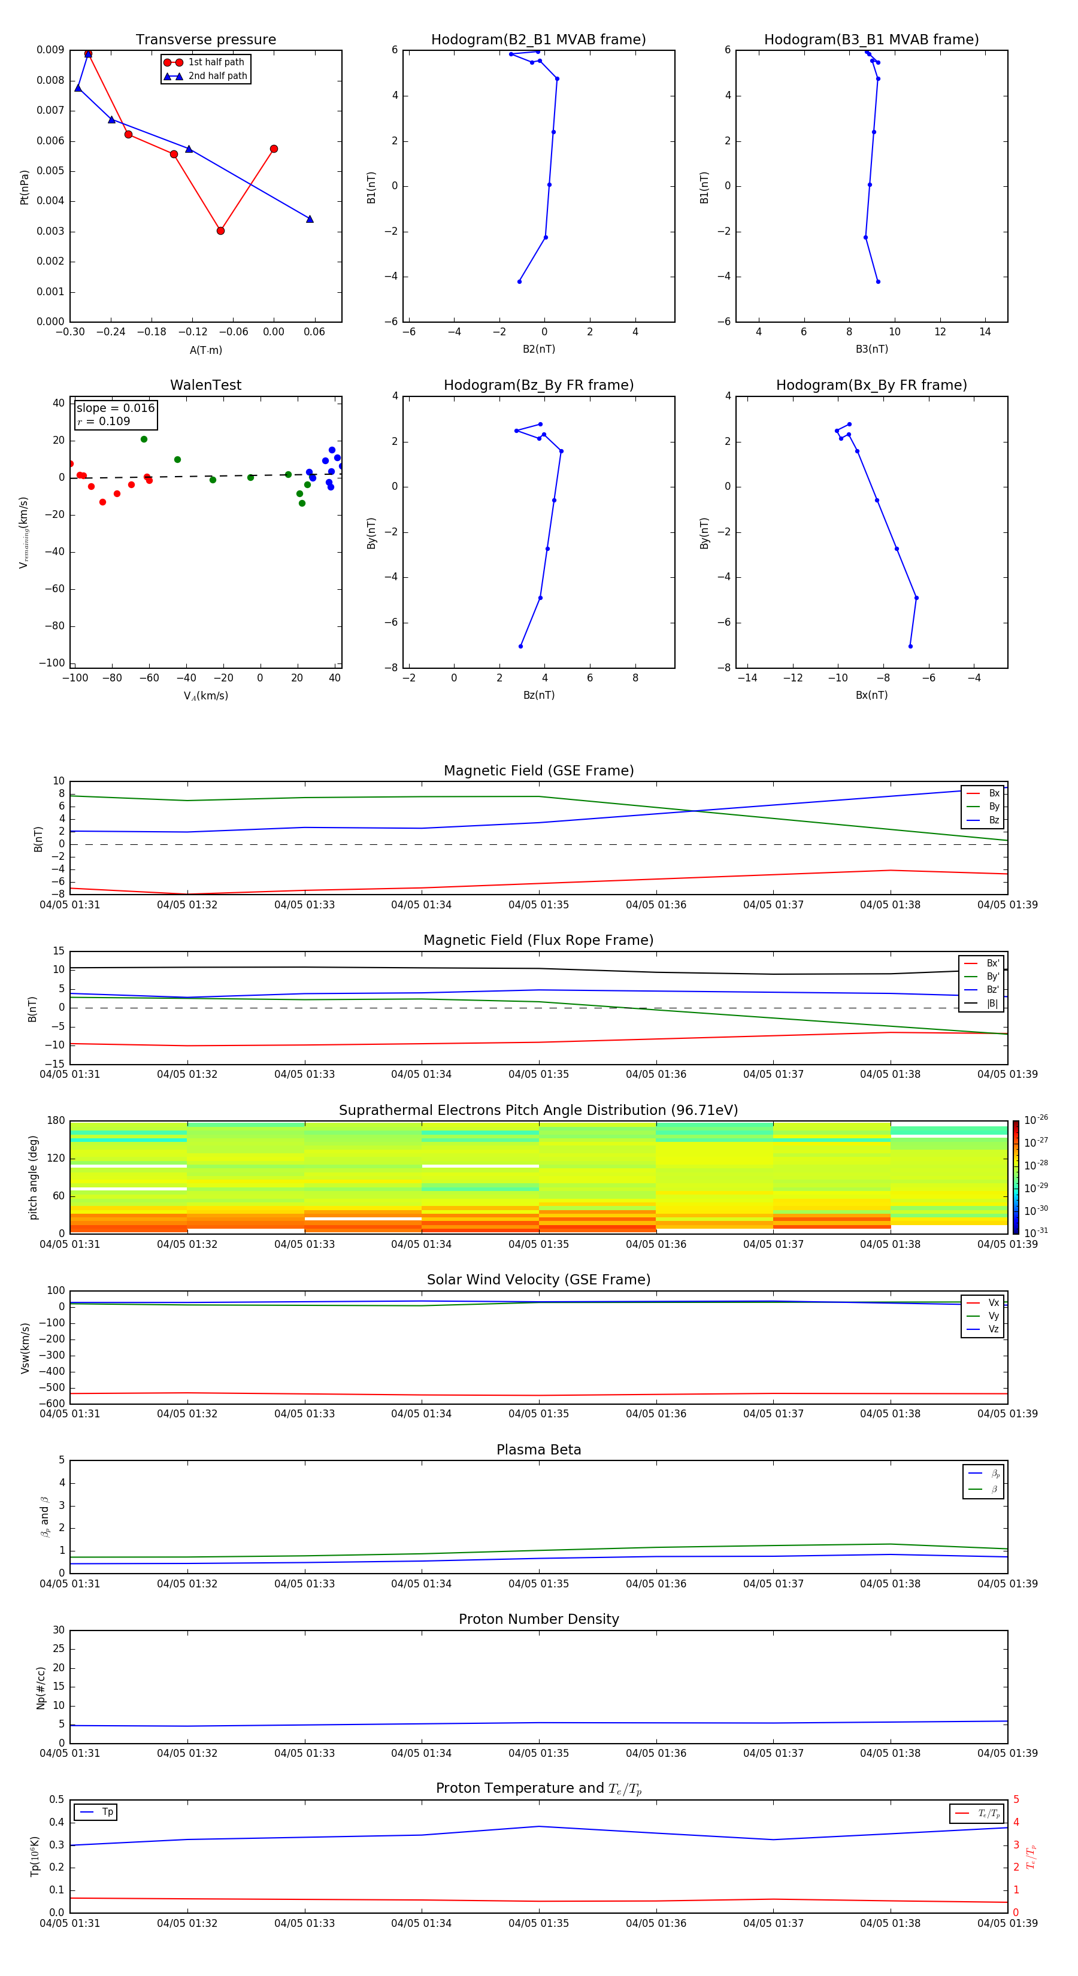The height and width of the screenshot is (1976, 1078).
Task: Click the "Pt(nPa)" y-axis label
Action: pyautogui.click(x=24, y=186)
